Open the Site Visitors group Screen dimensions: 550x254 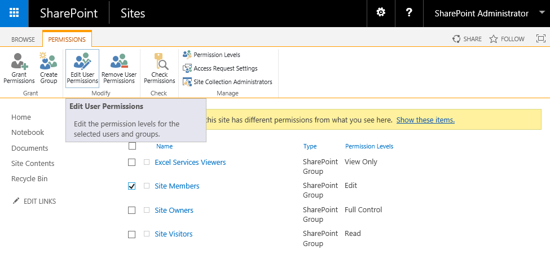(174, 234)
